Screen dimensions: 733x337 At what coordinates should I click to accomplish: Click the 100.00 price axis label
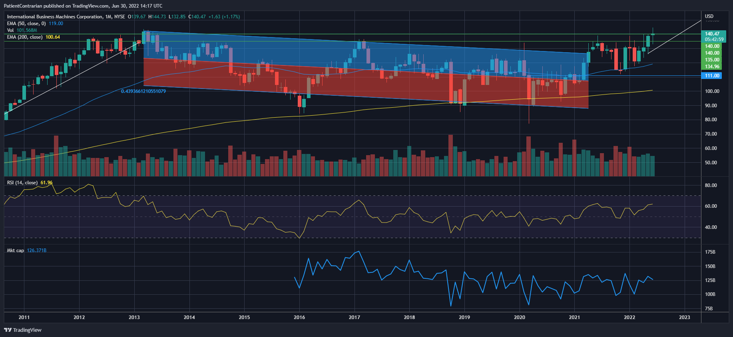pos(712,91)
